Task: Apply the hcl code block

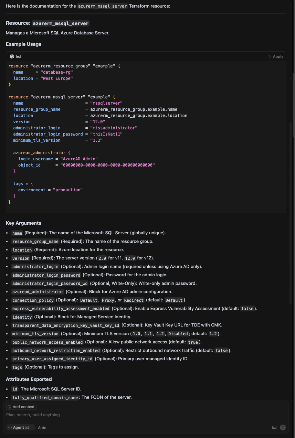Action: (276, 56)
